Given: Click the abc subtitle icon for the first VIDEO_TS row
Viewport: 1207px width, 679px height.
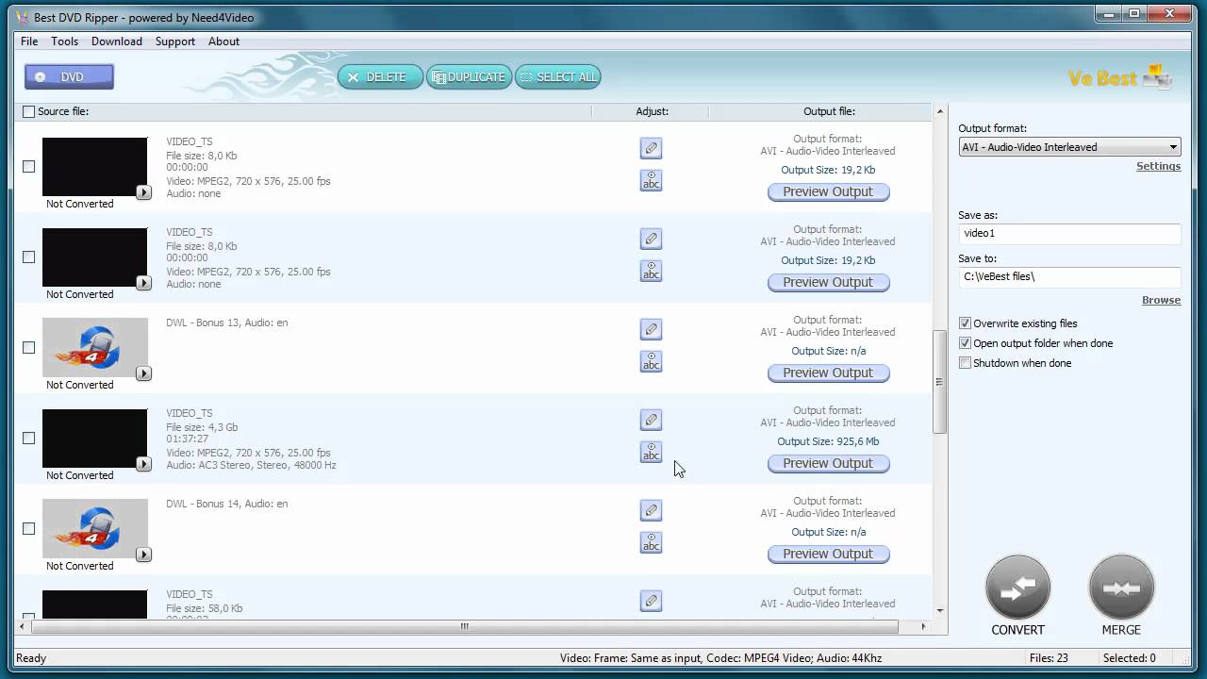Looking at the screenshot, I should pos(651,180).
